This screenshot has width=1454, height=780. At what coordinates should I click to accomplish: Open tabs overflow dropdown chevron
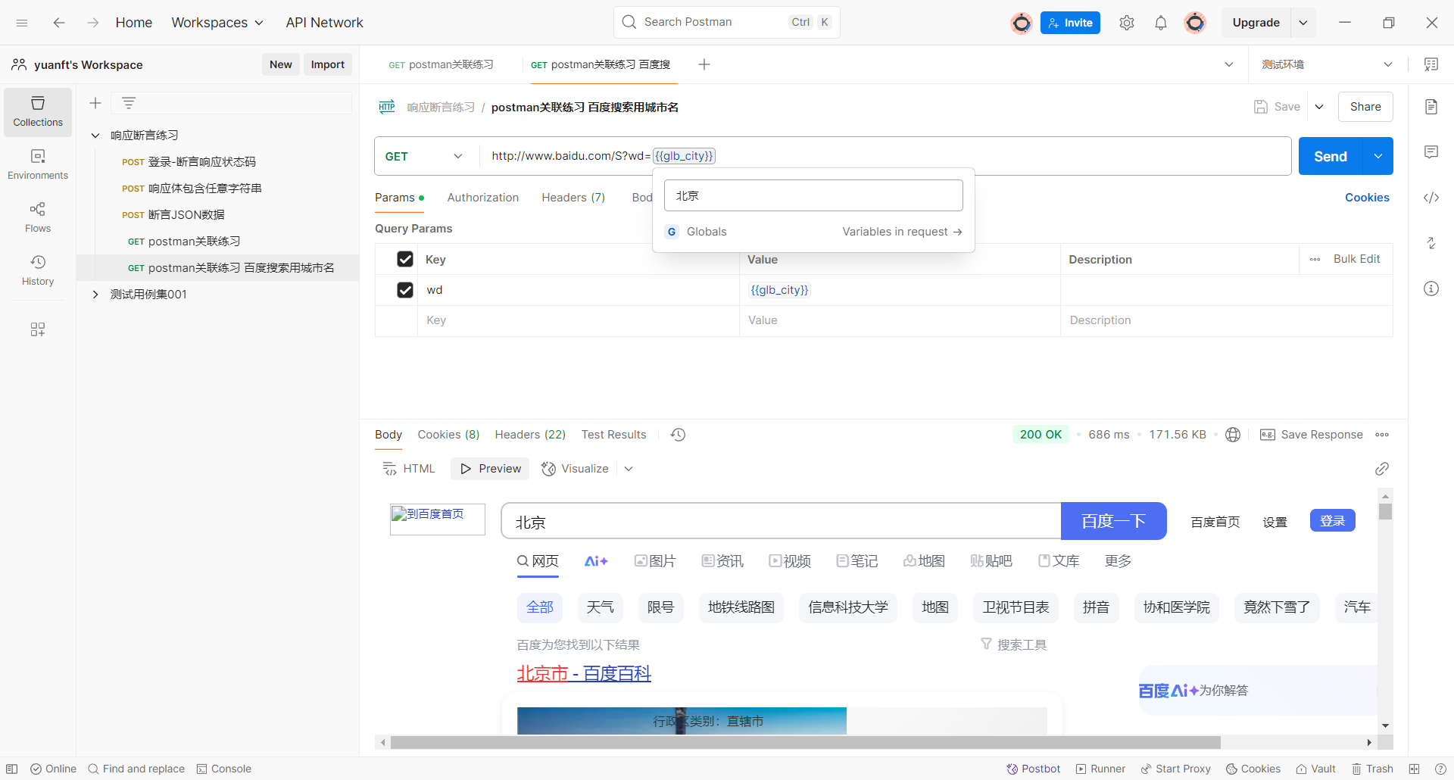coord(1229,64)
